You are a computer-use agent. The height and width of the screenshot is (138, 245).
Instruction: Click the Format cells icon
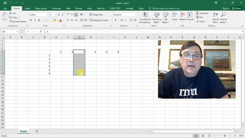click(x=190, y=15)
